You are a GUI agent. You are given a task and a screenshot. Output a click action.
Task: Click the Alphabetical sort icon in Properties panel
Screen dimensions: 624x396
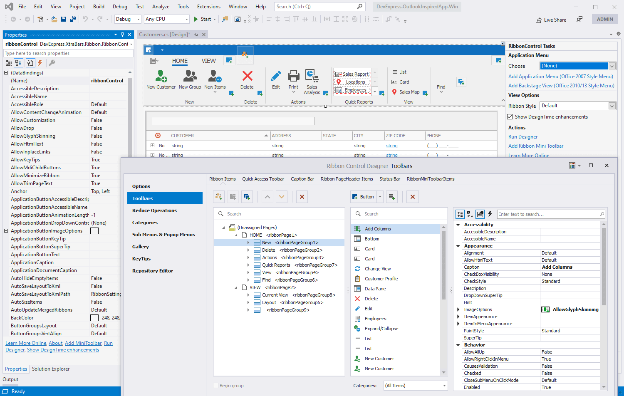pos(18,63)
